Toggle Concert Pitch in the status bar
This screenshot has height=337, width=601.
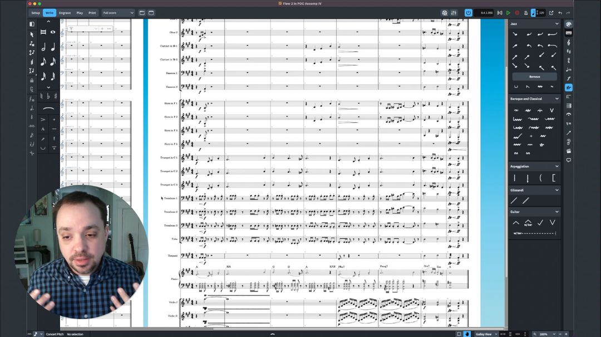[55, 334]
